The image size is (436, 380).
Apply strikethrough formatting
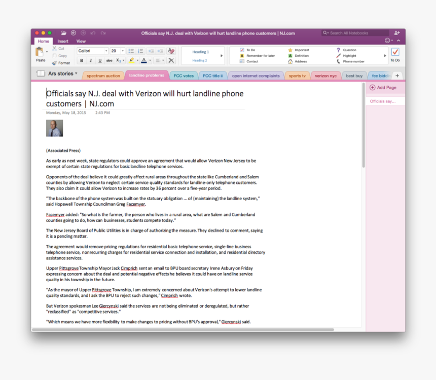coord(109,60)
